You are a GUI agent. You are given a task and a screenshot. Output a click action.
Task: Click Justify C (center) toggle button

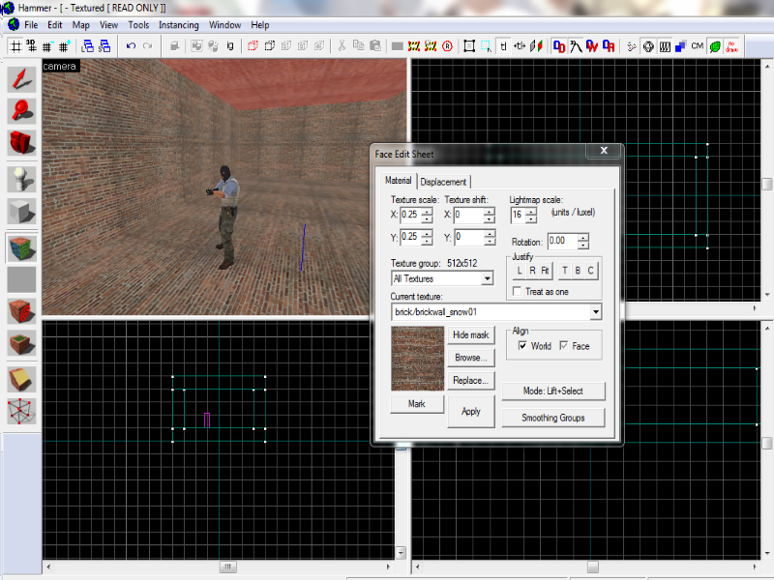pyautogui.click(x=590, y=271)
